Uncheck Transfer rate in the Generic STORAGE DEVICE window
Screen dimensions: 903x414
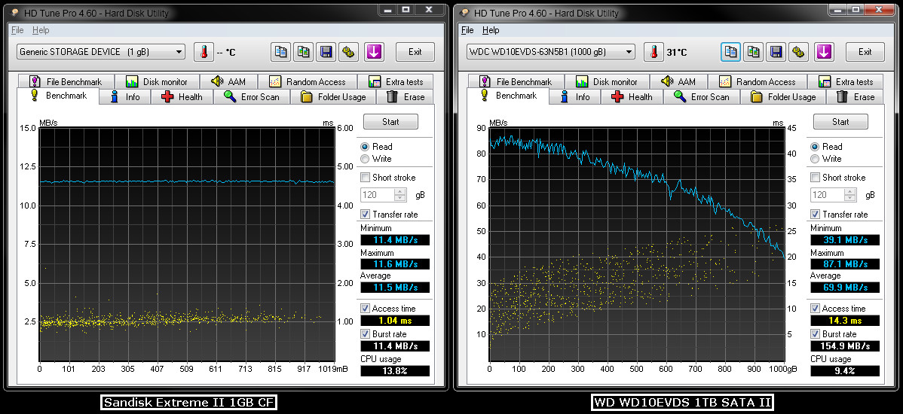tap(366, 215)
